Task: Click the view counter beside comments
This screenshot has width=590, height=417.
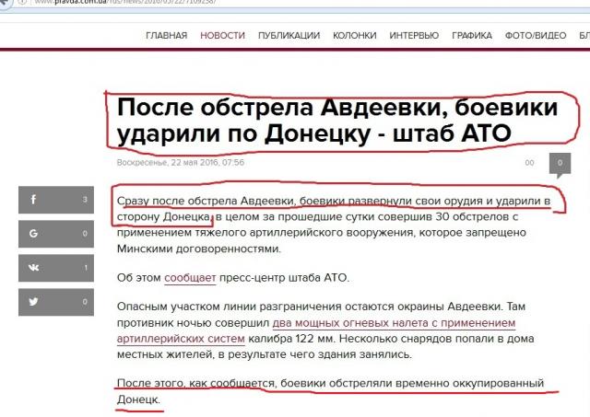Action: (529, 163)
